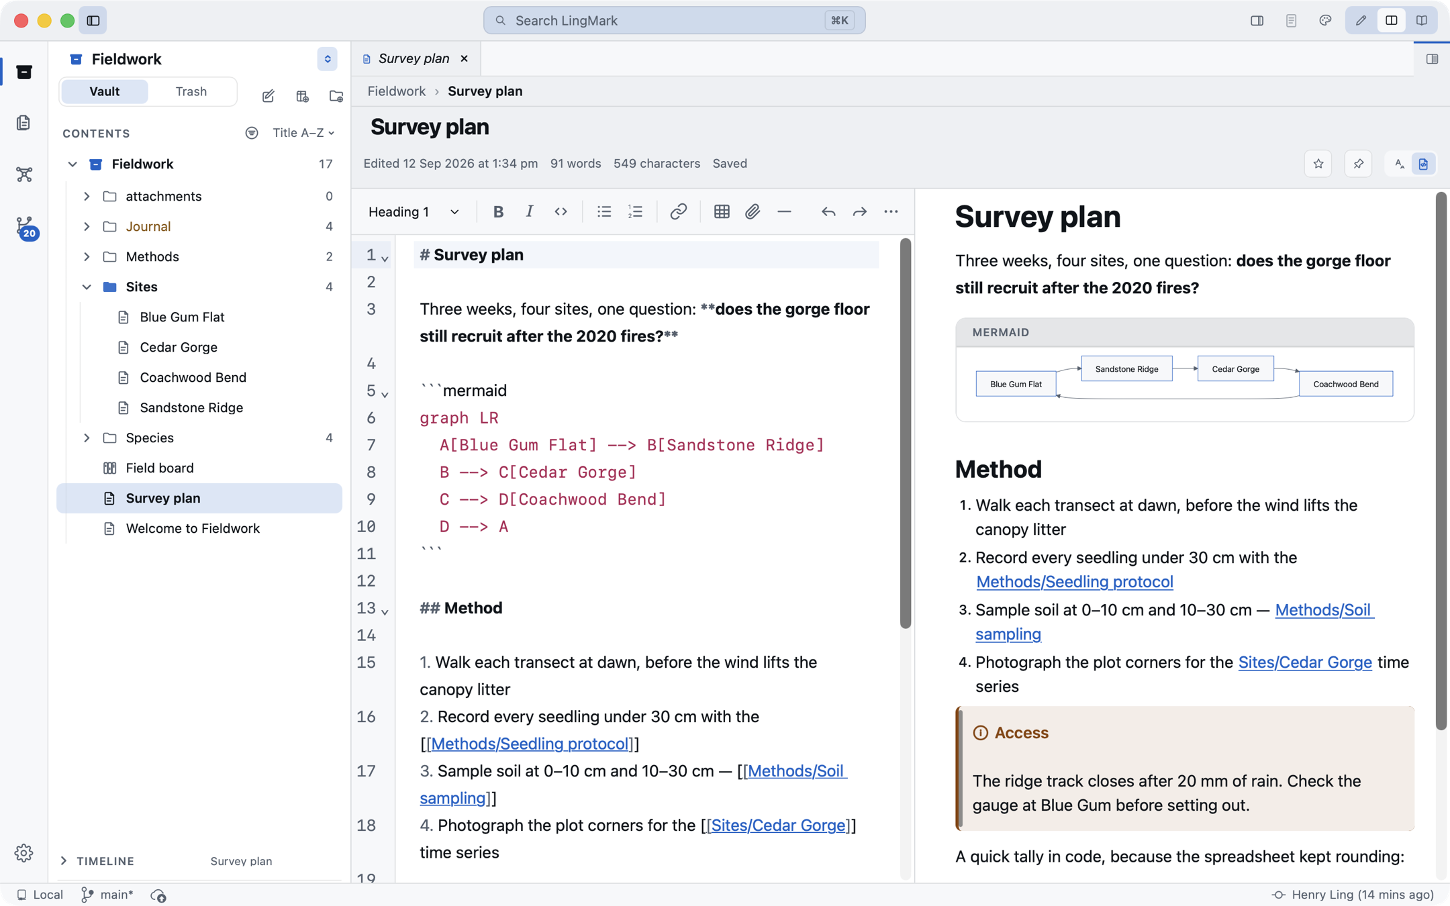Screen dimensions: 1450x906
Task: Expand the attachments folder
Action: click(x=87, y=196)
